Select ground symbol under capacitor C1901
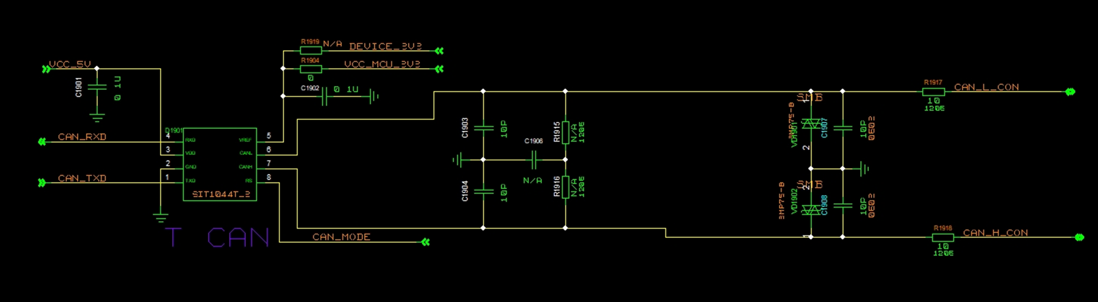Viewport: 1098px width, 302px height. tap(97, 118)
